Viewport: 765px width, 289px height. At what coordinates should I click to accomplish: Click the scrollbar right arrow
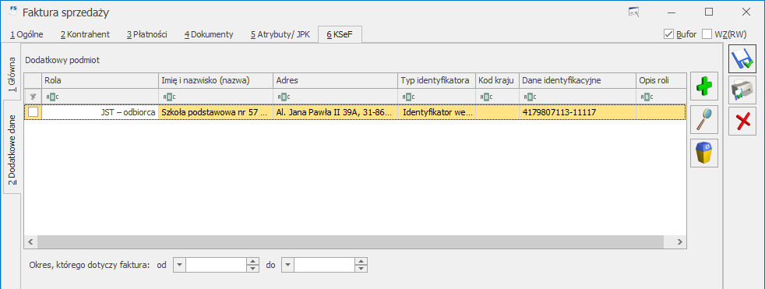(x=679, y=241)
